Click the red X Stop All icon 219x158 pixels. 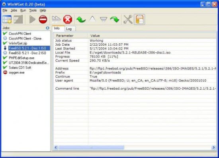click(x=68, y=19)
